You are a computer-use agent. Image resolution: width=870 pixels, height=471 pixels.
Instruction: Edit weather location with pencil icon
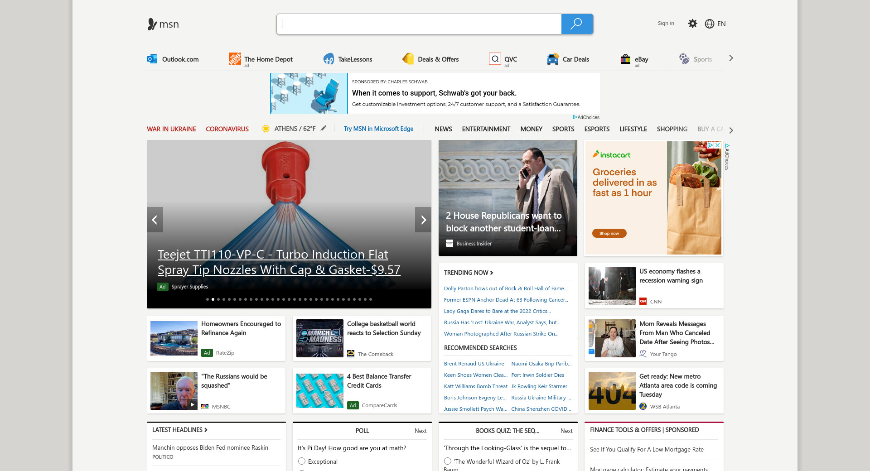tap(324, 129)
